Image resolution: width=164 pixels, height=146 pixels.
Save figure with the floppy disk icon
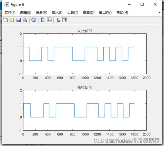[19, 20]
